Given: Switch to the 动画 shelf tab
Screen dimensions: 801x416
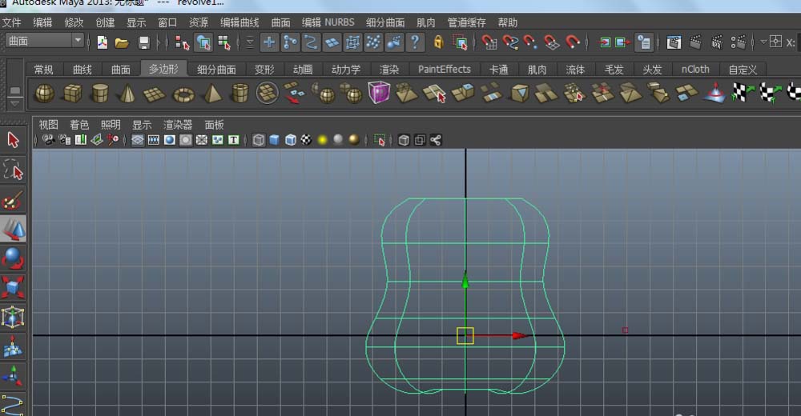Looking at the screenshot, I should [303, 70].
